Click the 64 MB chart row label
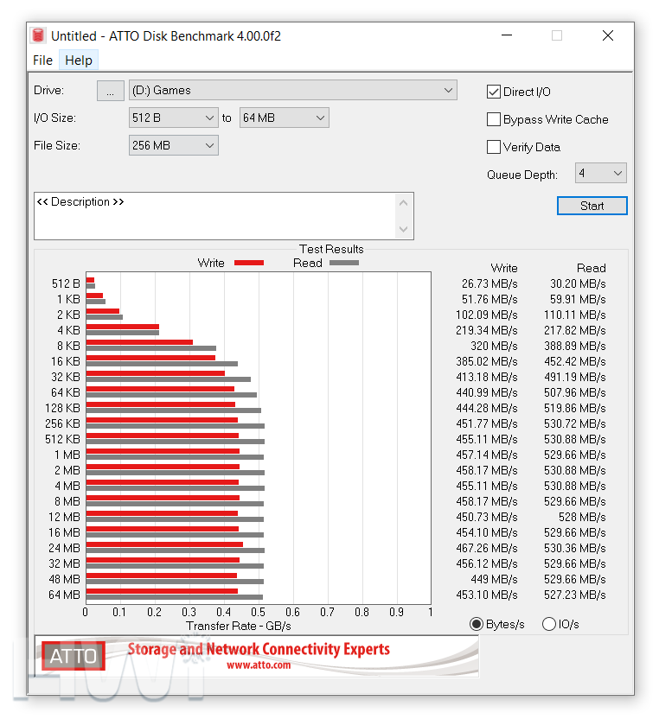The height and width of the screenshot is (719, 659). point(64,595)
